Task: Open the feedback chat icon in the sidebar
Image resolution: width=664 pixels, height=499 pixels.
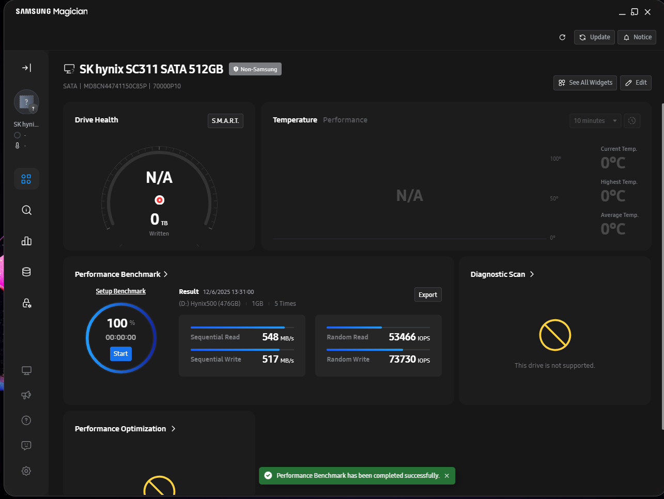Action: 26,445
